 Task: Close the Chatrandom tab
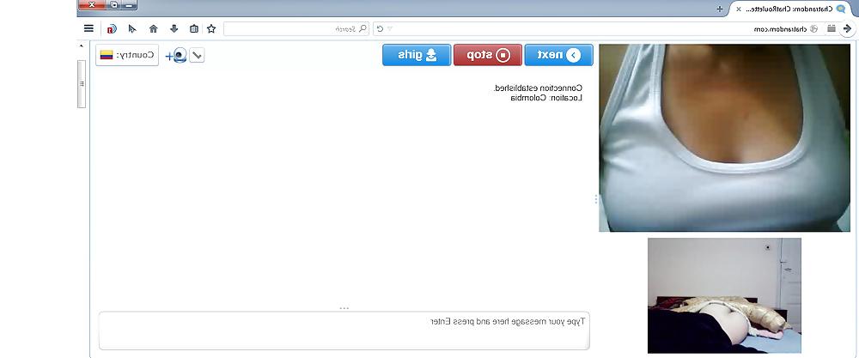coord(739,9)
